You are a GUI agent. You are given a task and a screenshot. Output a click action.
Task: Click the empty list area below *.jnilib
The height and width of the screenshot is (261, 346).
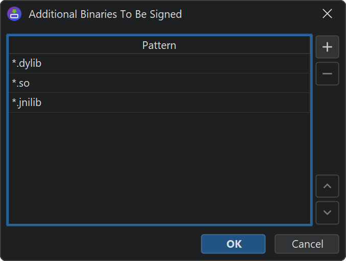(x=159, y=168)
